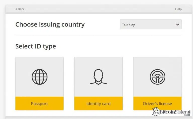Click the "Turkey" text in the selector
Viewport: 193px width, 119px height.
[x=128, y=24]
